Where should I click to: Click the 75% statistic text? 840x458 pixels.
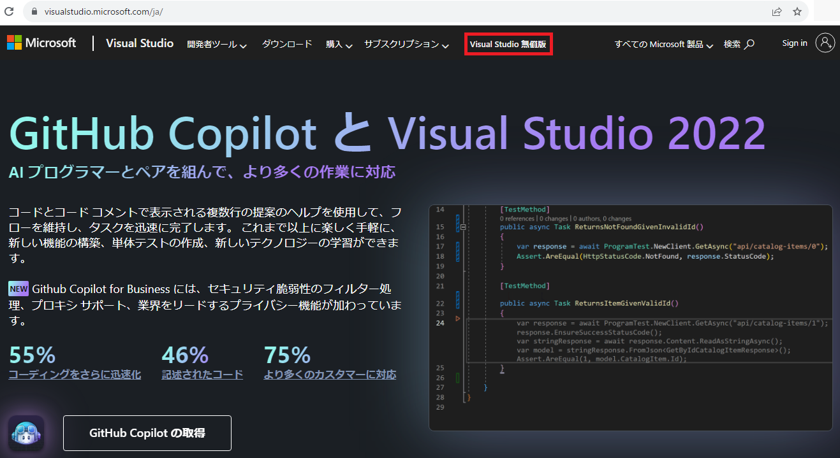point(287,355)
